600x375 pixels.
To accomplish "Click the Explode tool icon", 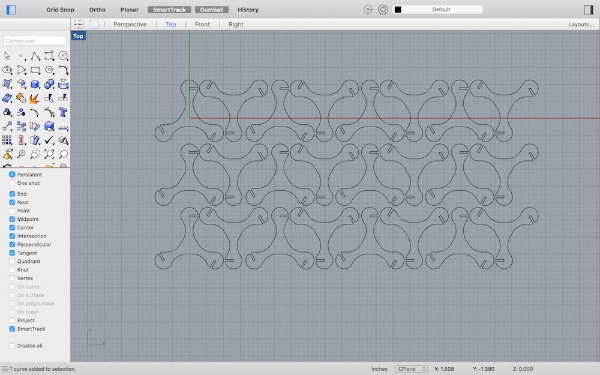I will (35, 98).
